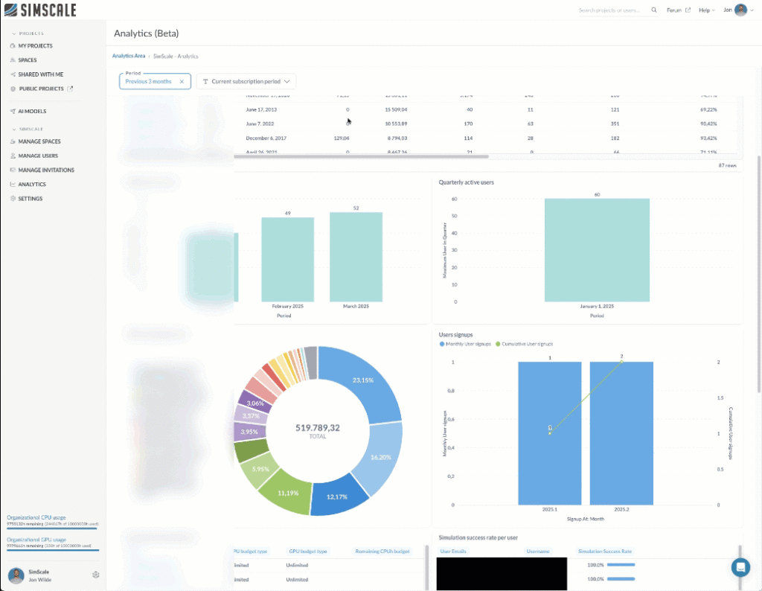Click the SimScale logo
Image resolution: width=762 pixels, height=591 pixels.
click(39, 10)
